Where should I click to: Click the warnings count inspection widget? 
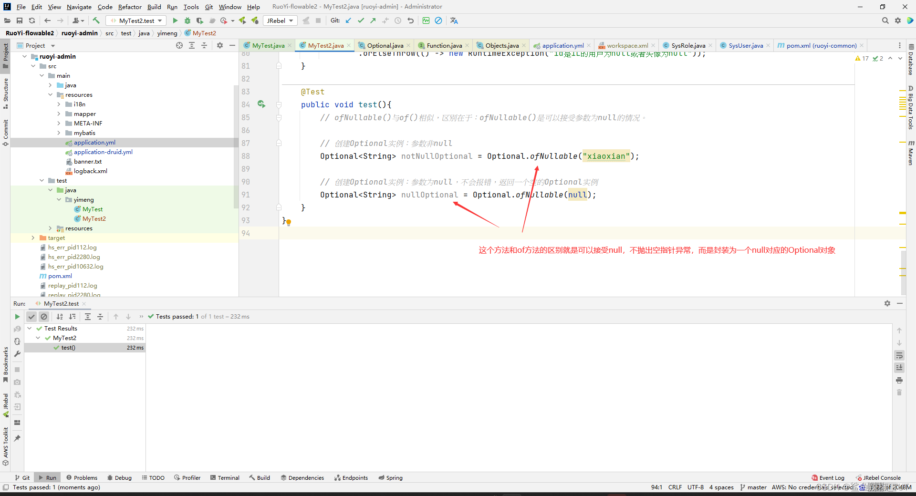(x=863, y=58)
